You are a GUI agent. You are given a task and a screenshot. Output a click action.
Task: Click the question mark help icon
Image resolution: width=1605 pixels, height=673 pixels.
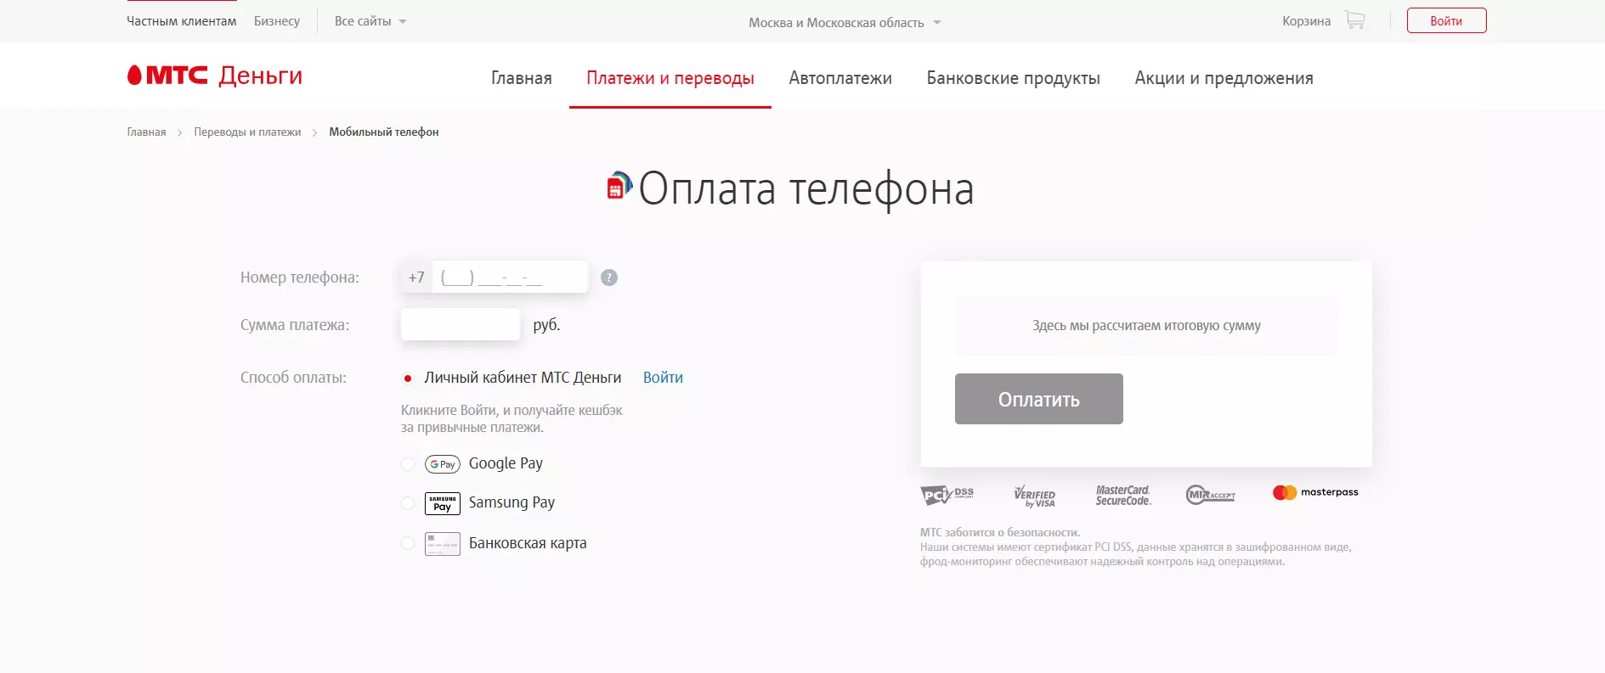coord(609,278)
